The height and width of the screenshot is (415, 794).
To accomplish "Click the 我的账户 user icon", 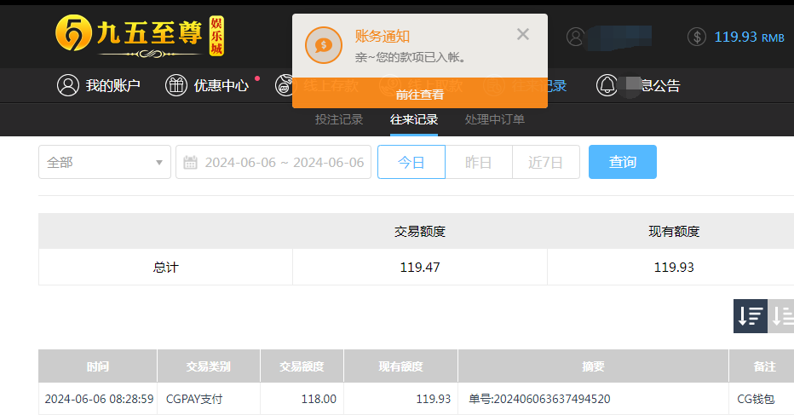I will [67, 85].
